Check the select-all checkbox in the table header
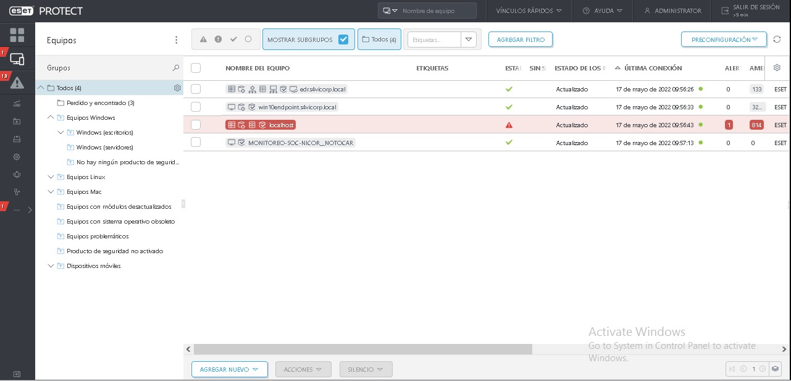 pos(196,68)
